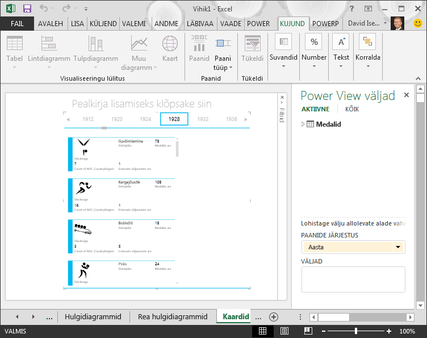The height and width of the screenshot is (338, 427).
Task: Select the 1924 tile tab
Action: (x=145, y=119)
